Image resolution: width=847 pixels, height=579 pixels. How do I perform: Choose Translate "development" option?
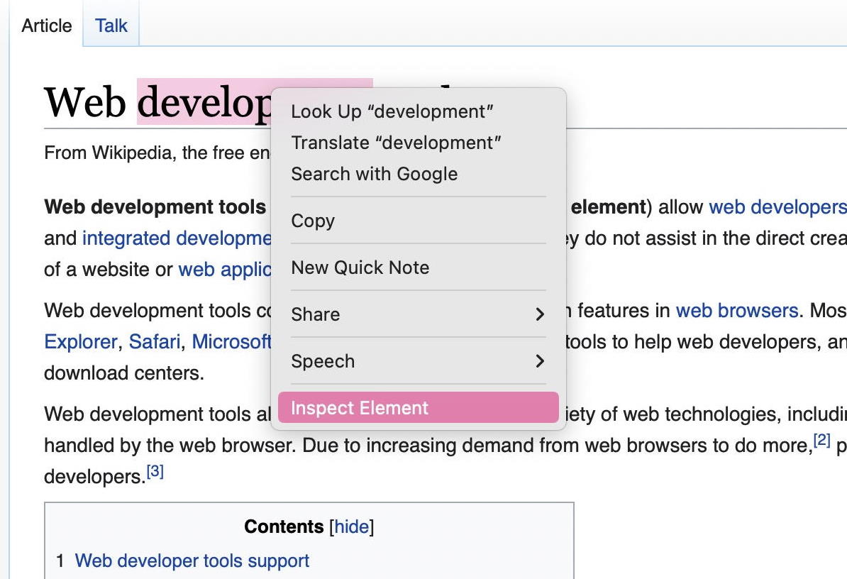point(418,143)
